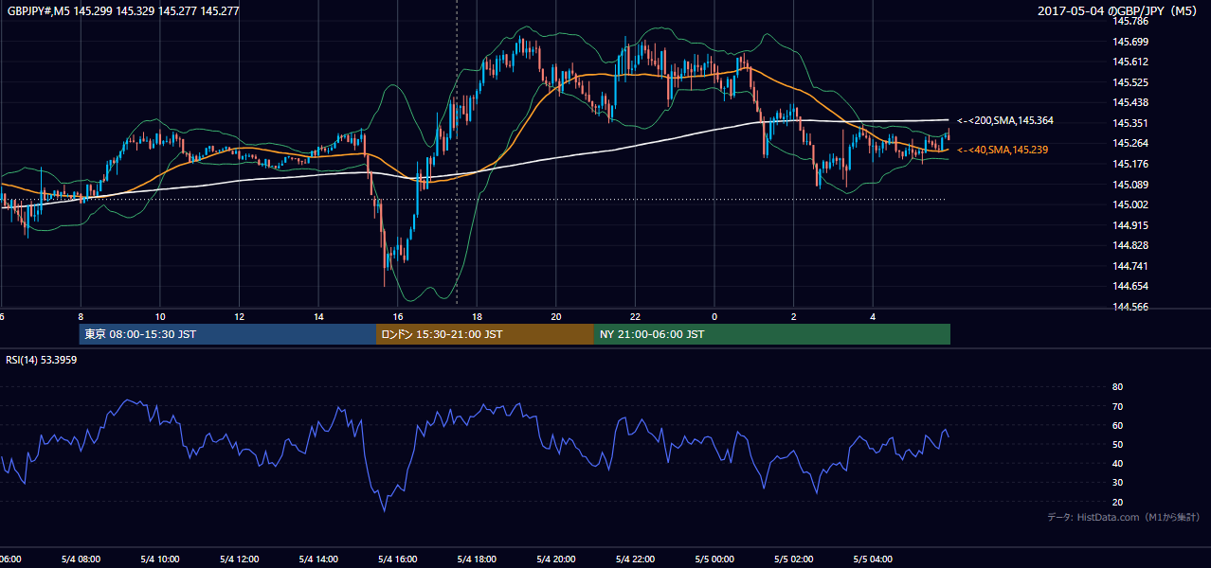Click price axis label 145.525
Viewport: 1211px width, 568px height.
click(x=1130, y=82)
